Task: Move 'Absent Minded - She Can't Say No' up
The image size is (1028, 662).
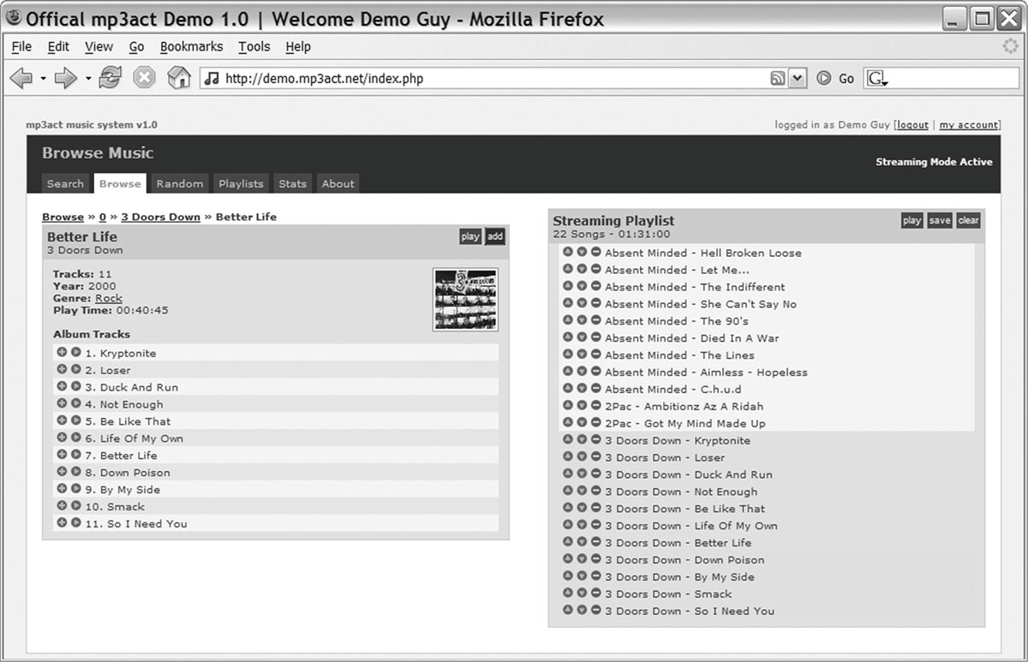Action: 567,303
